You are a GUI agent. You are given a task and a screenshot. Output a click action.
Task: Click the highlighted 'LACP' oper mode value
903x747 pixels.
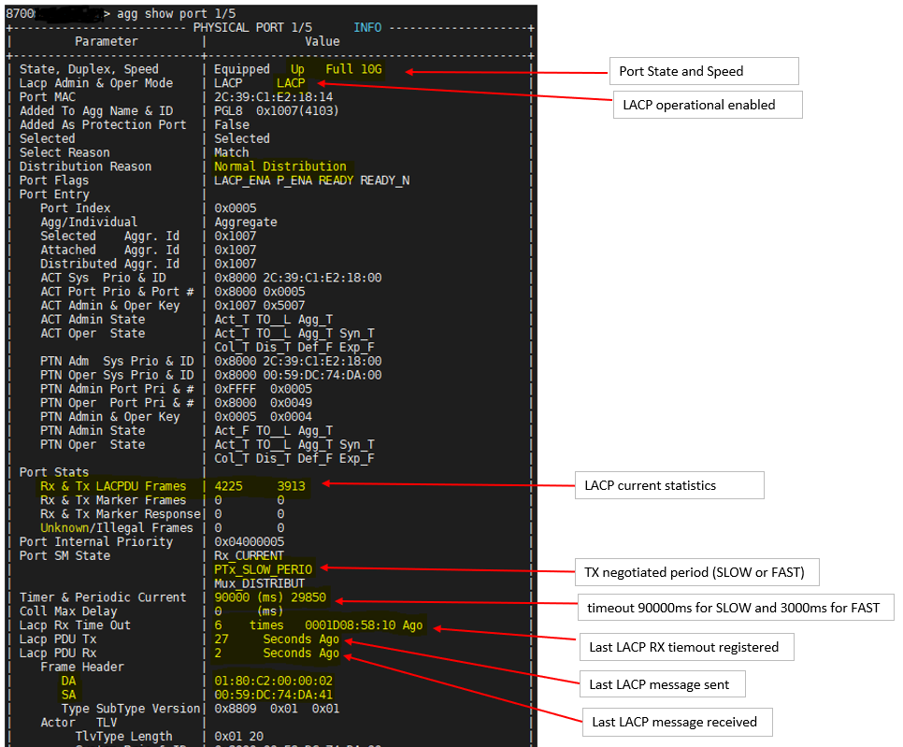coord(291,83)
